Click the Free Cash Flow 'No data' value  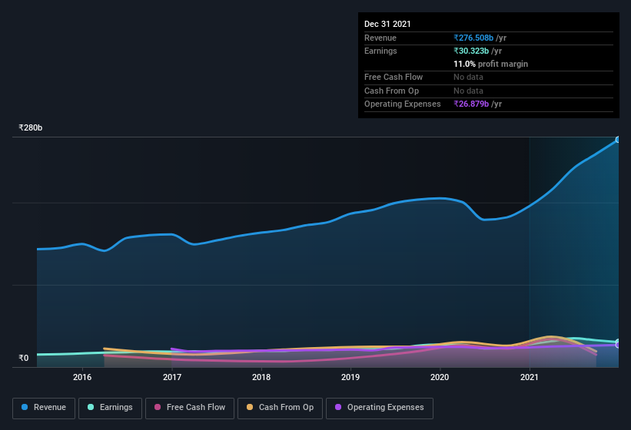(x=468, y=77)
